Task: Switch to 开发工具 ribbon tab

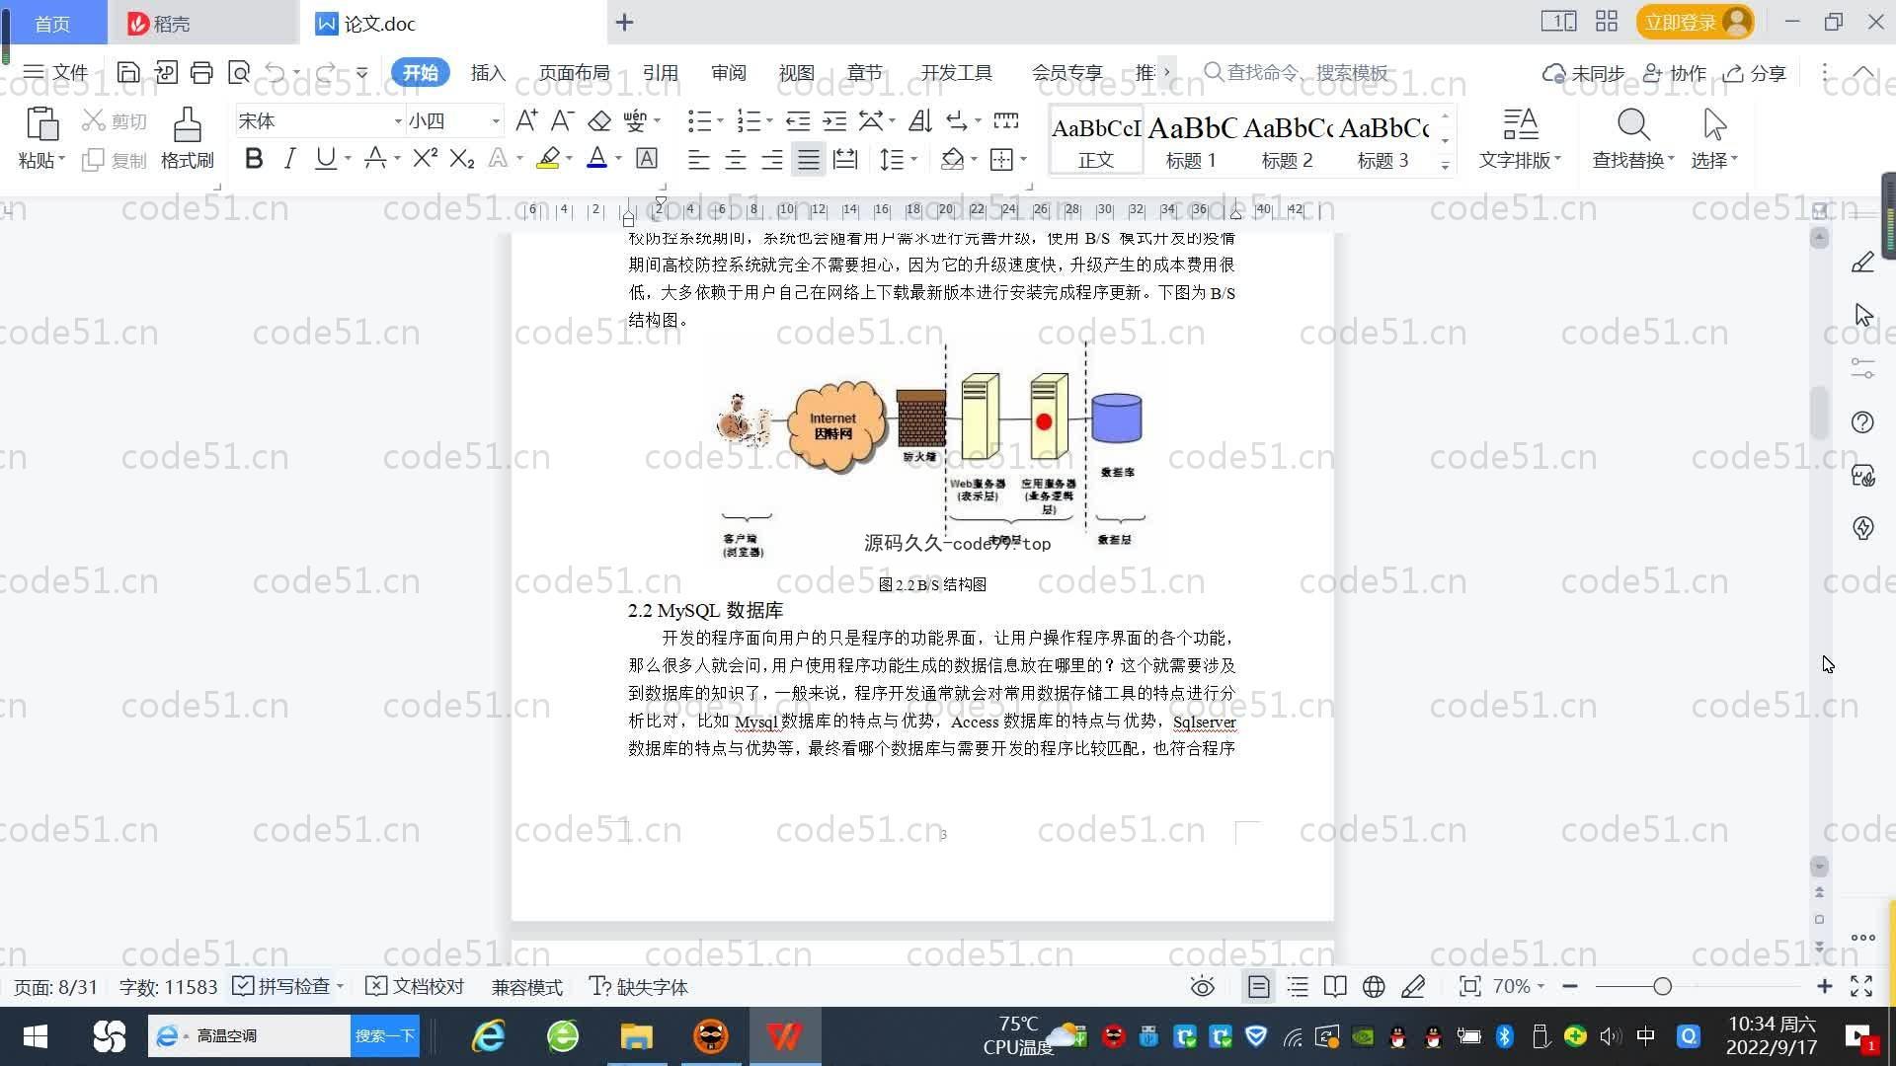Action: pyautogui.click(x=956, y=72)
